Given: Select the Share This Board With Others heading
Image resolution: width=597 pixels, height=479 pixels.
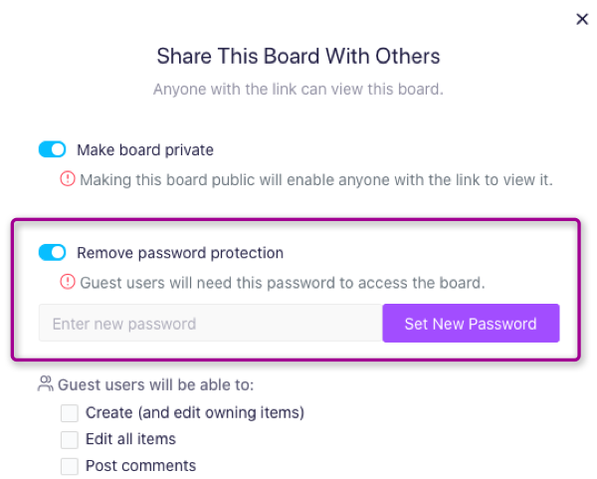Looking at the screenshot, I should click(298, 56).
